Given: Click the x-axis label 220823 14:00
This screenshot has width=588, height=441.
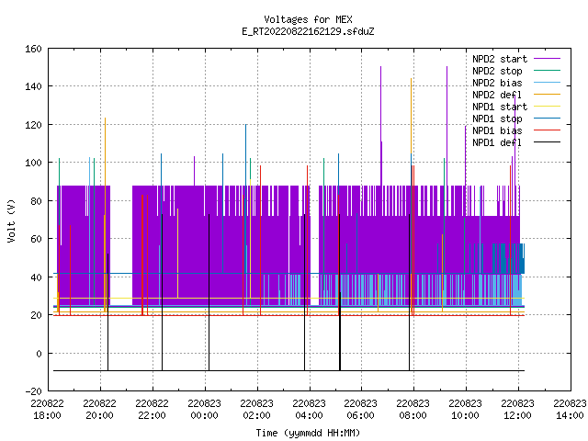Looking at the screenshot, I should pos(570,410).
